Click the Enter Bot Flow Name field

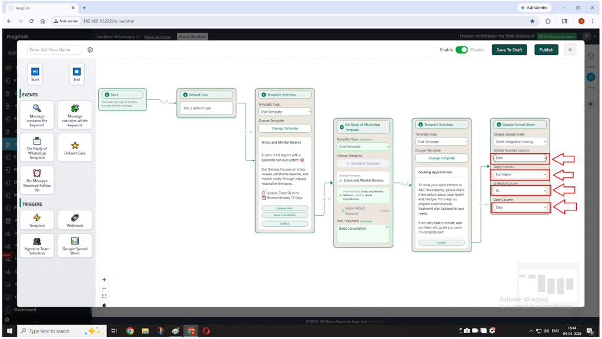(x=55, y=50)
